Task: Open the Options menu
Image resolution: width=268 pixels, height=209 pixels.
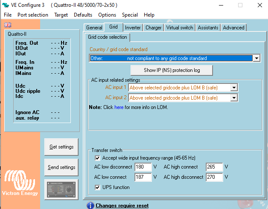Action: tap(107, 15)
